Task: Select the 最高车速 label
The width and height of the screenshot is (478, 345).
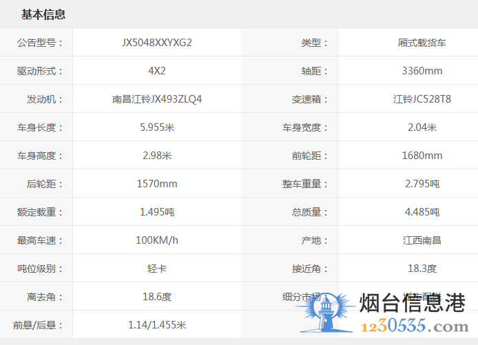Action: pos(40,240)
